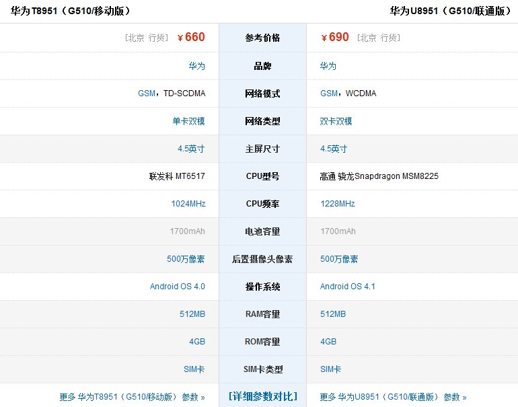
Task: Open the 1024MHz CPU frequency link
Action: (188, 203)
